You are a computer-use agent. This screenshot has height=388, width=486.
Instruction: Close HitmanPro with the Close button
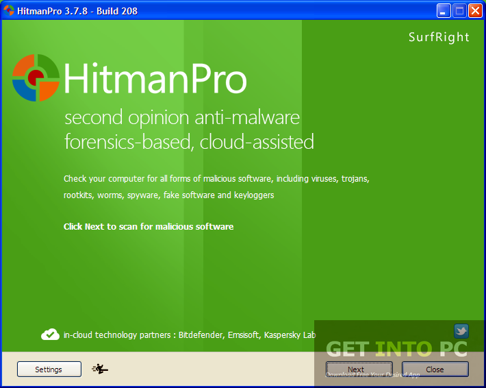tap(435, 369)
